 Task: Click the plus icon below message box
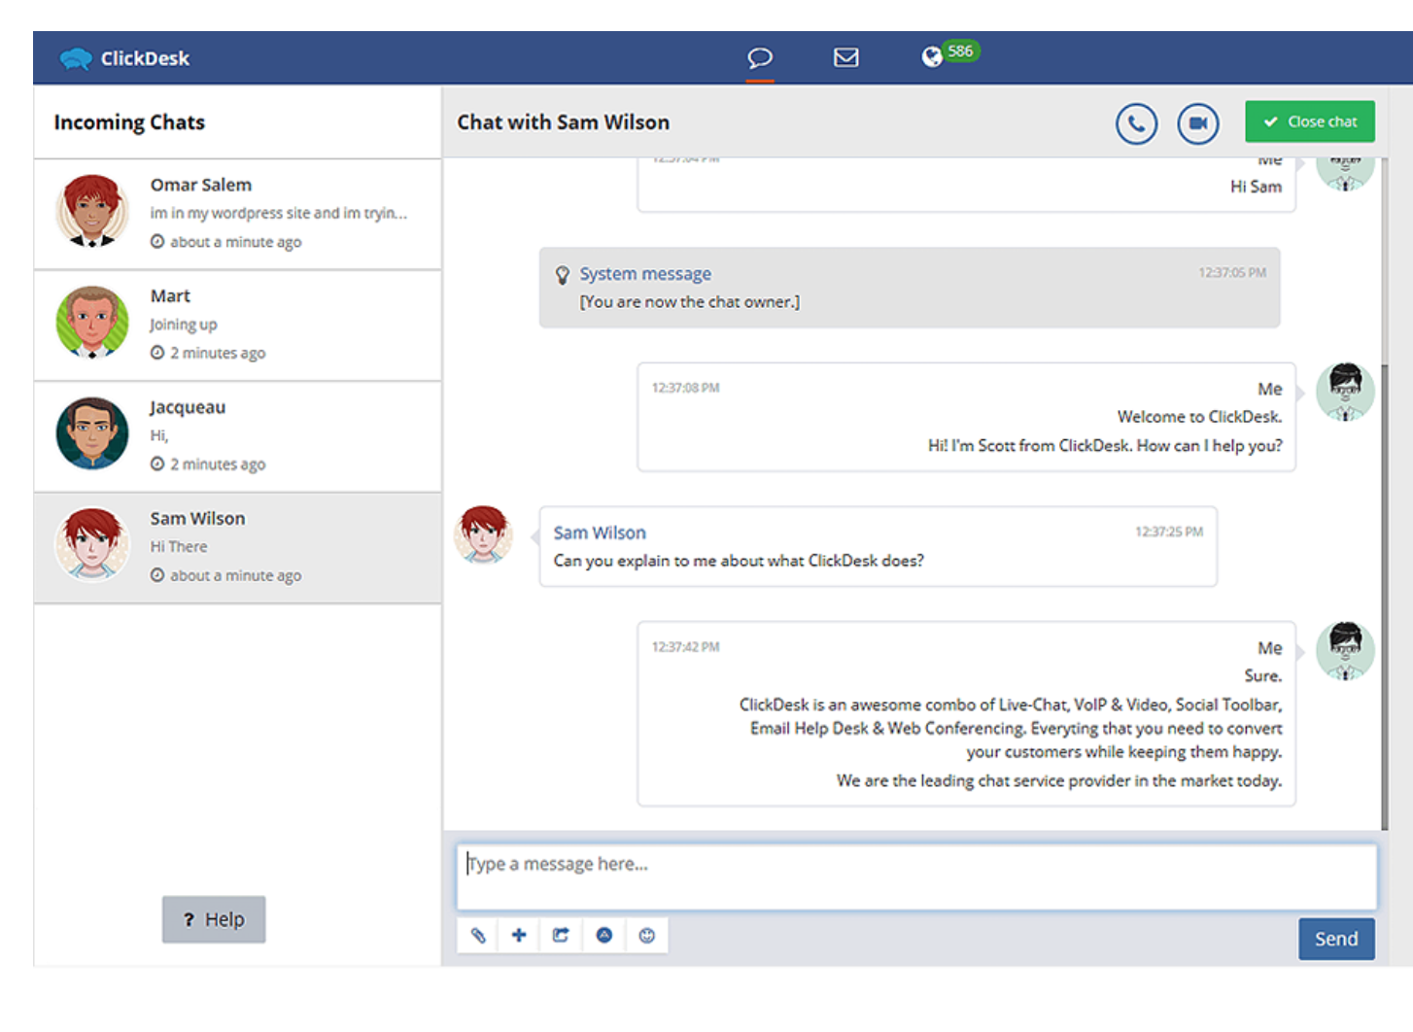pyautogui.click(x=519, y=935)
